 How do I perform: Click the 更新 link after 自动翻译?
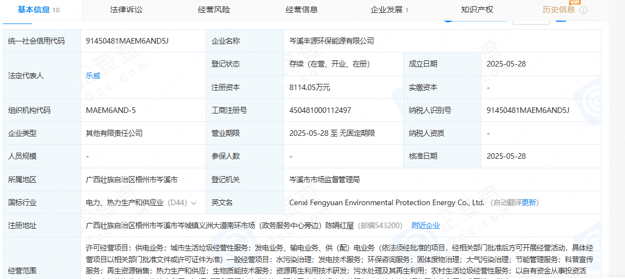[x=529, y=203]
